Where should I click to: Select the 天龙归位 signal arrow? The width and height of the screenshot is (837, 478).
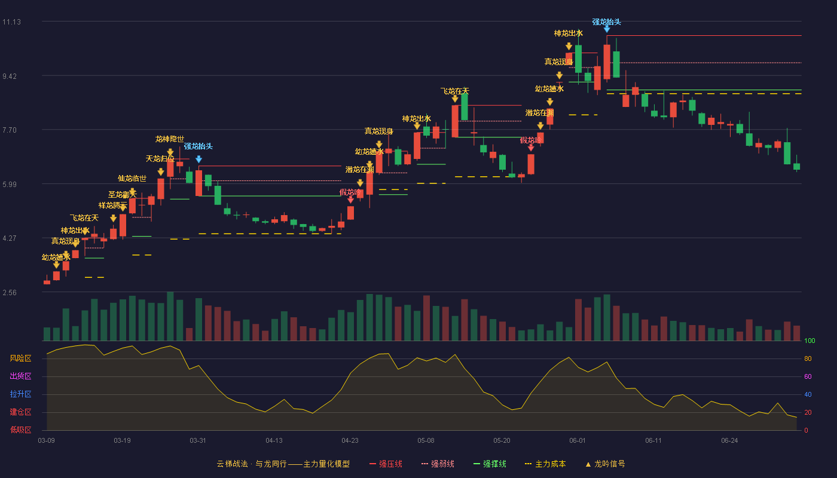pyautogui.click(x=161, y=172)
